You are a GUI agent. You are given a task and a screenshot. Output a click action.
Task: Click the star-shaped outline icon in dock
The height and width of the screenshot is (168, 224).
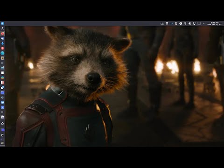click(x=2, y=124)
